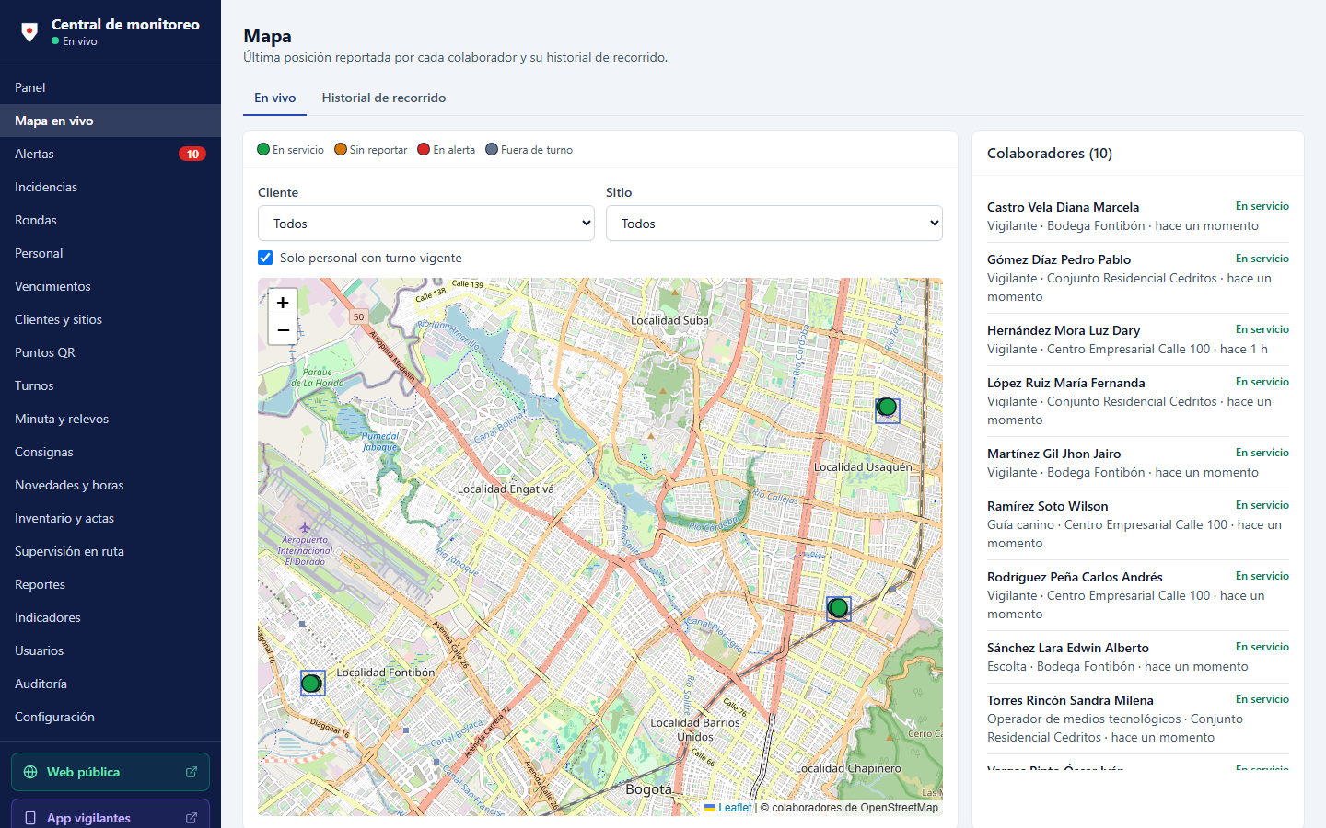Click the external-link icon on Web pública
Screen dimensions: 1326x828
pyautogui.click(x=192, y=772)
